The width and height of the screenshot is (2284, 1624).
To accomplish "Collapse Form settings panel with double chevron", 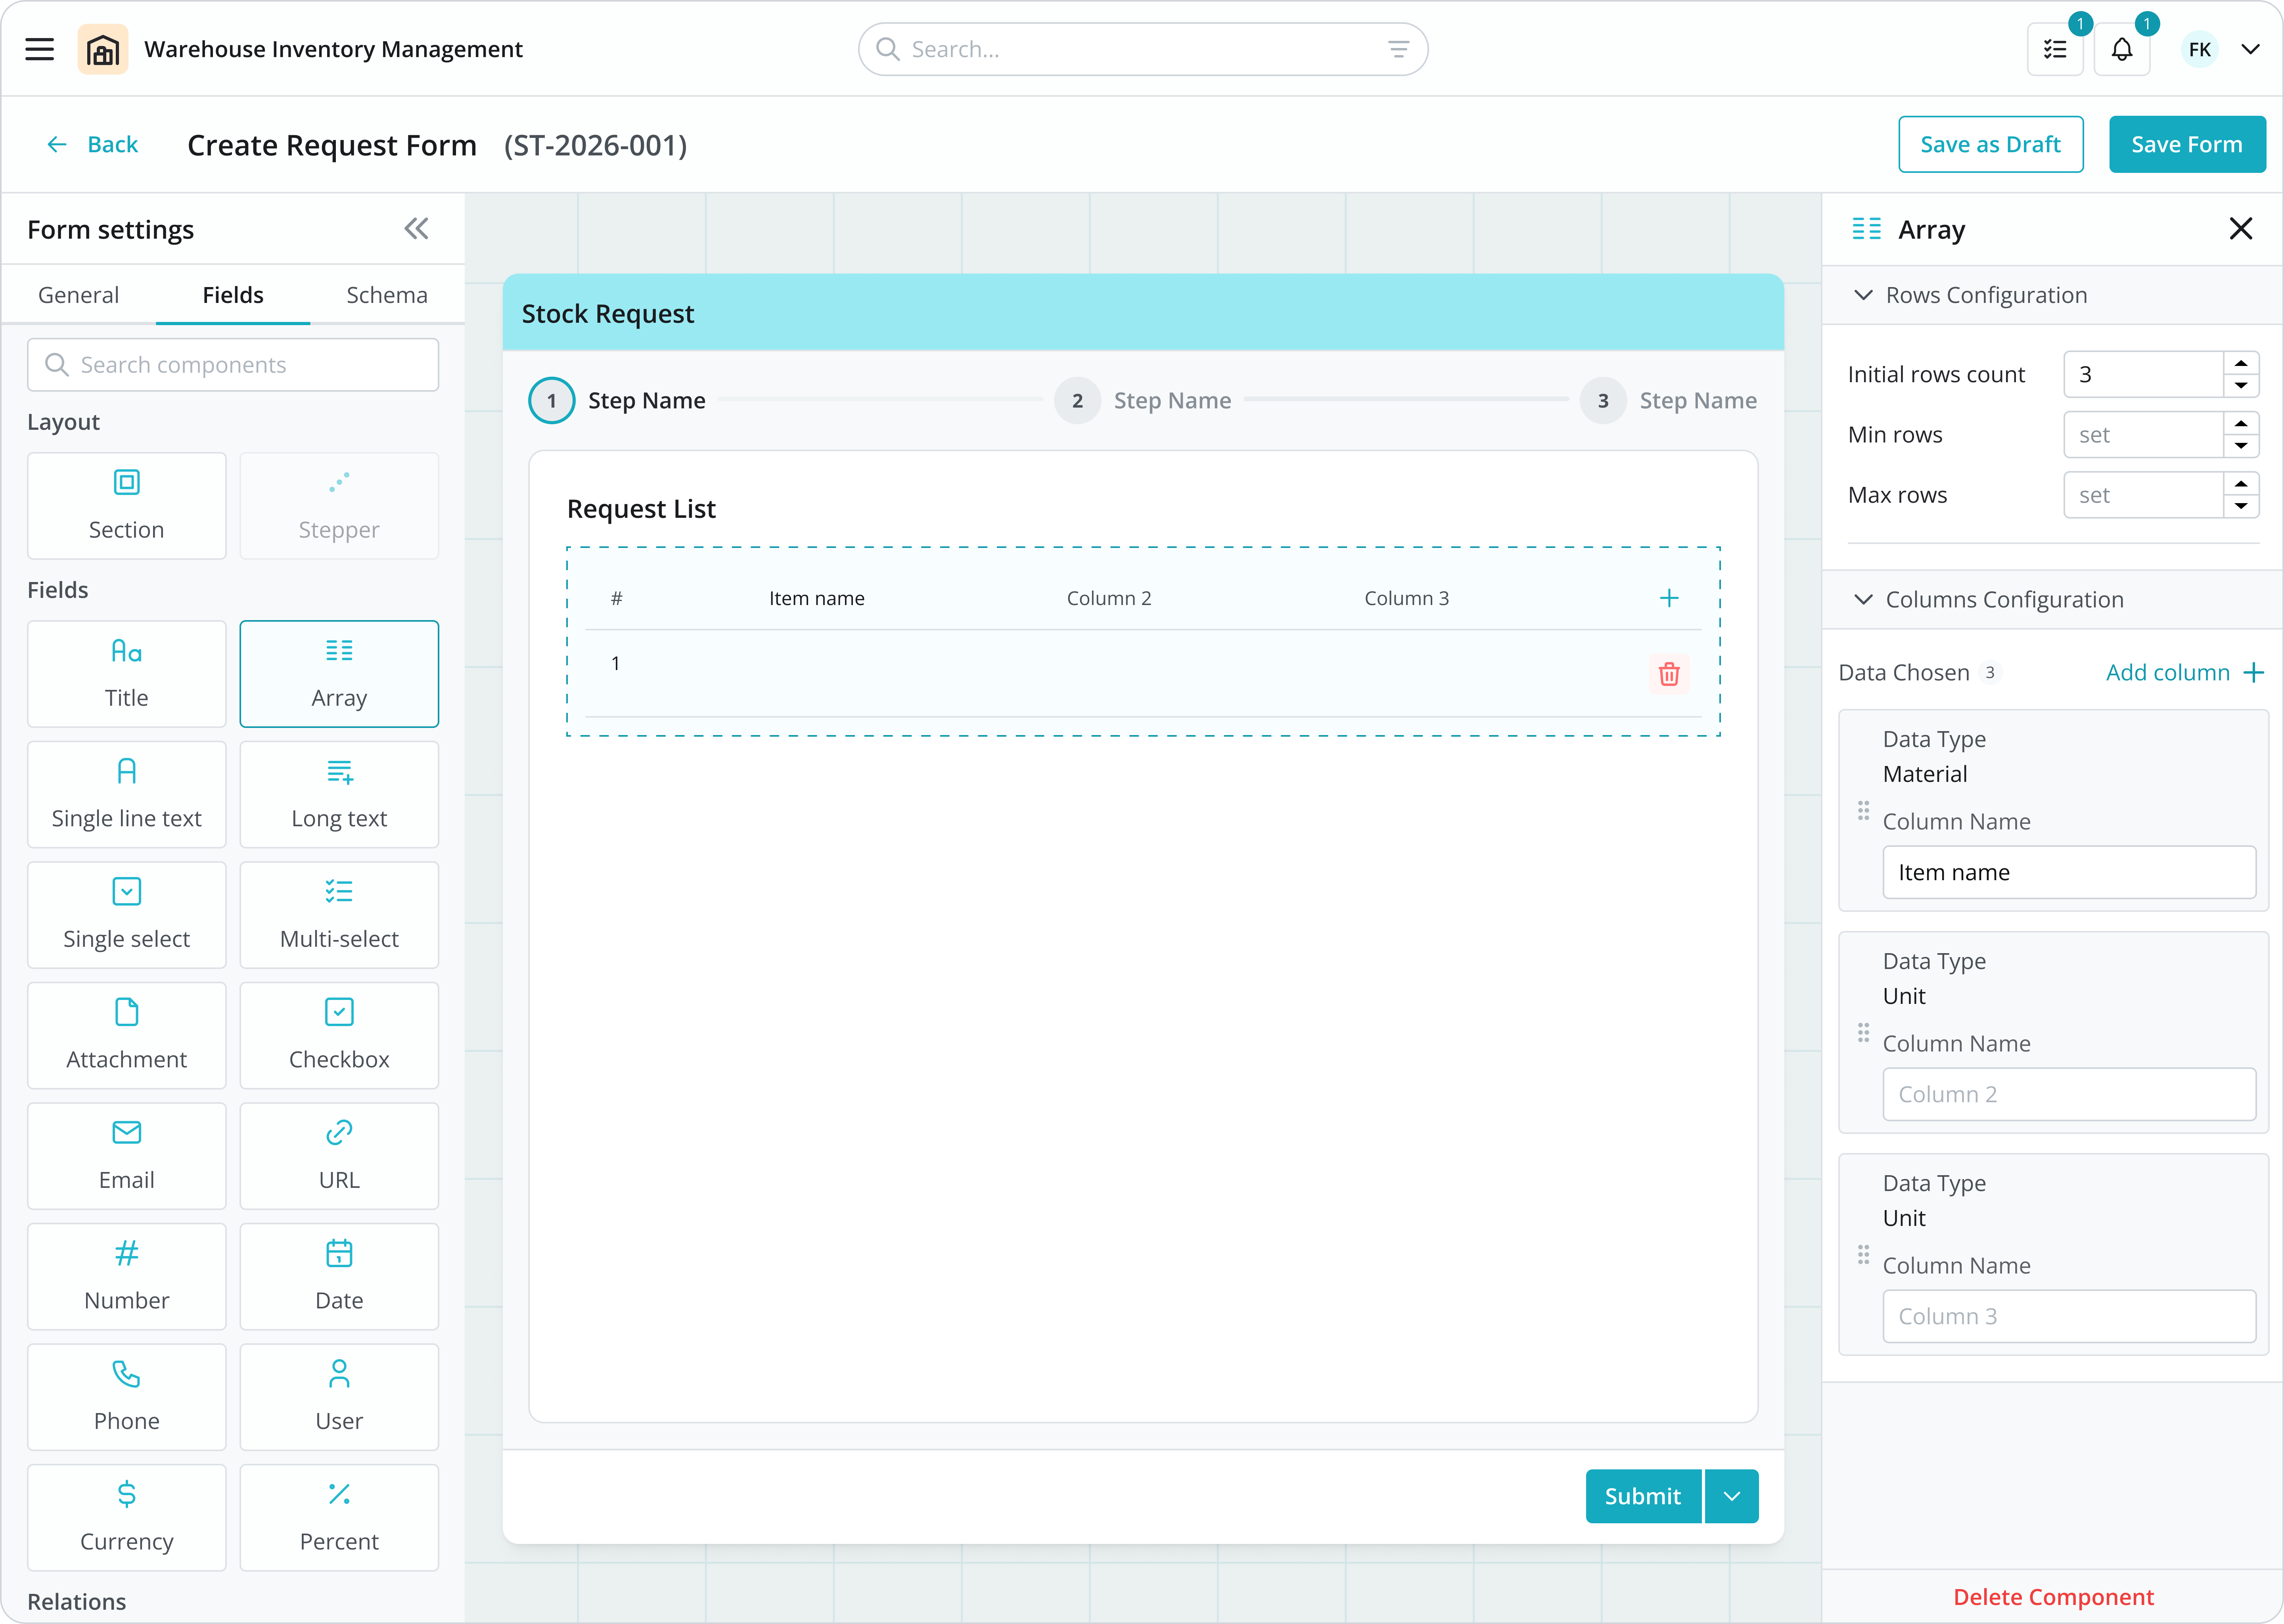I will (x=416, y=229).
